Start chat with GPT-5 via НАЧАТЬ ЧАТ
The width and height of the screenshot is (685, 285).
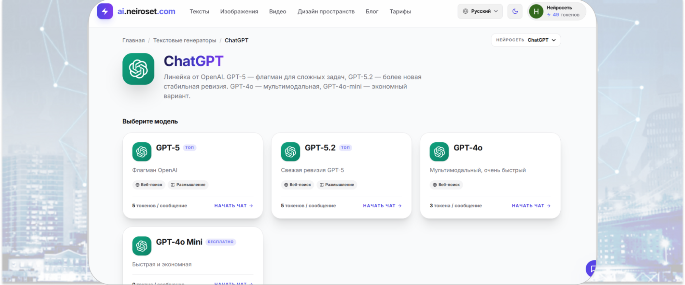pos(234,206)
